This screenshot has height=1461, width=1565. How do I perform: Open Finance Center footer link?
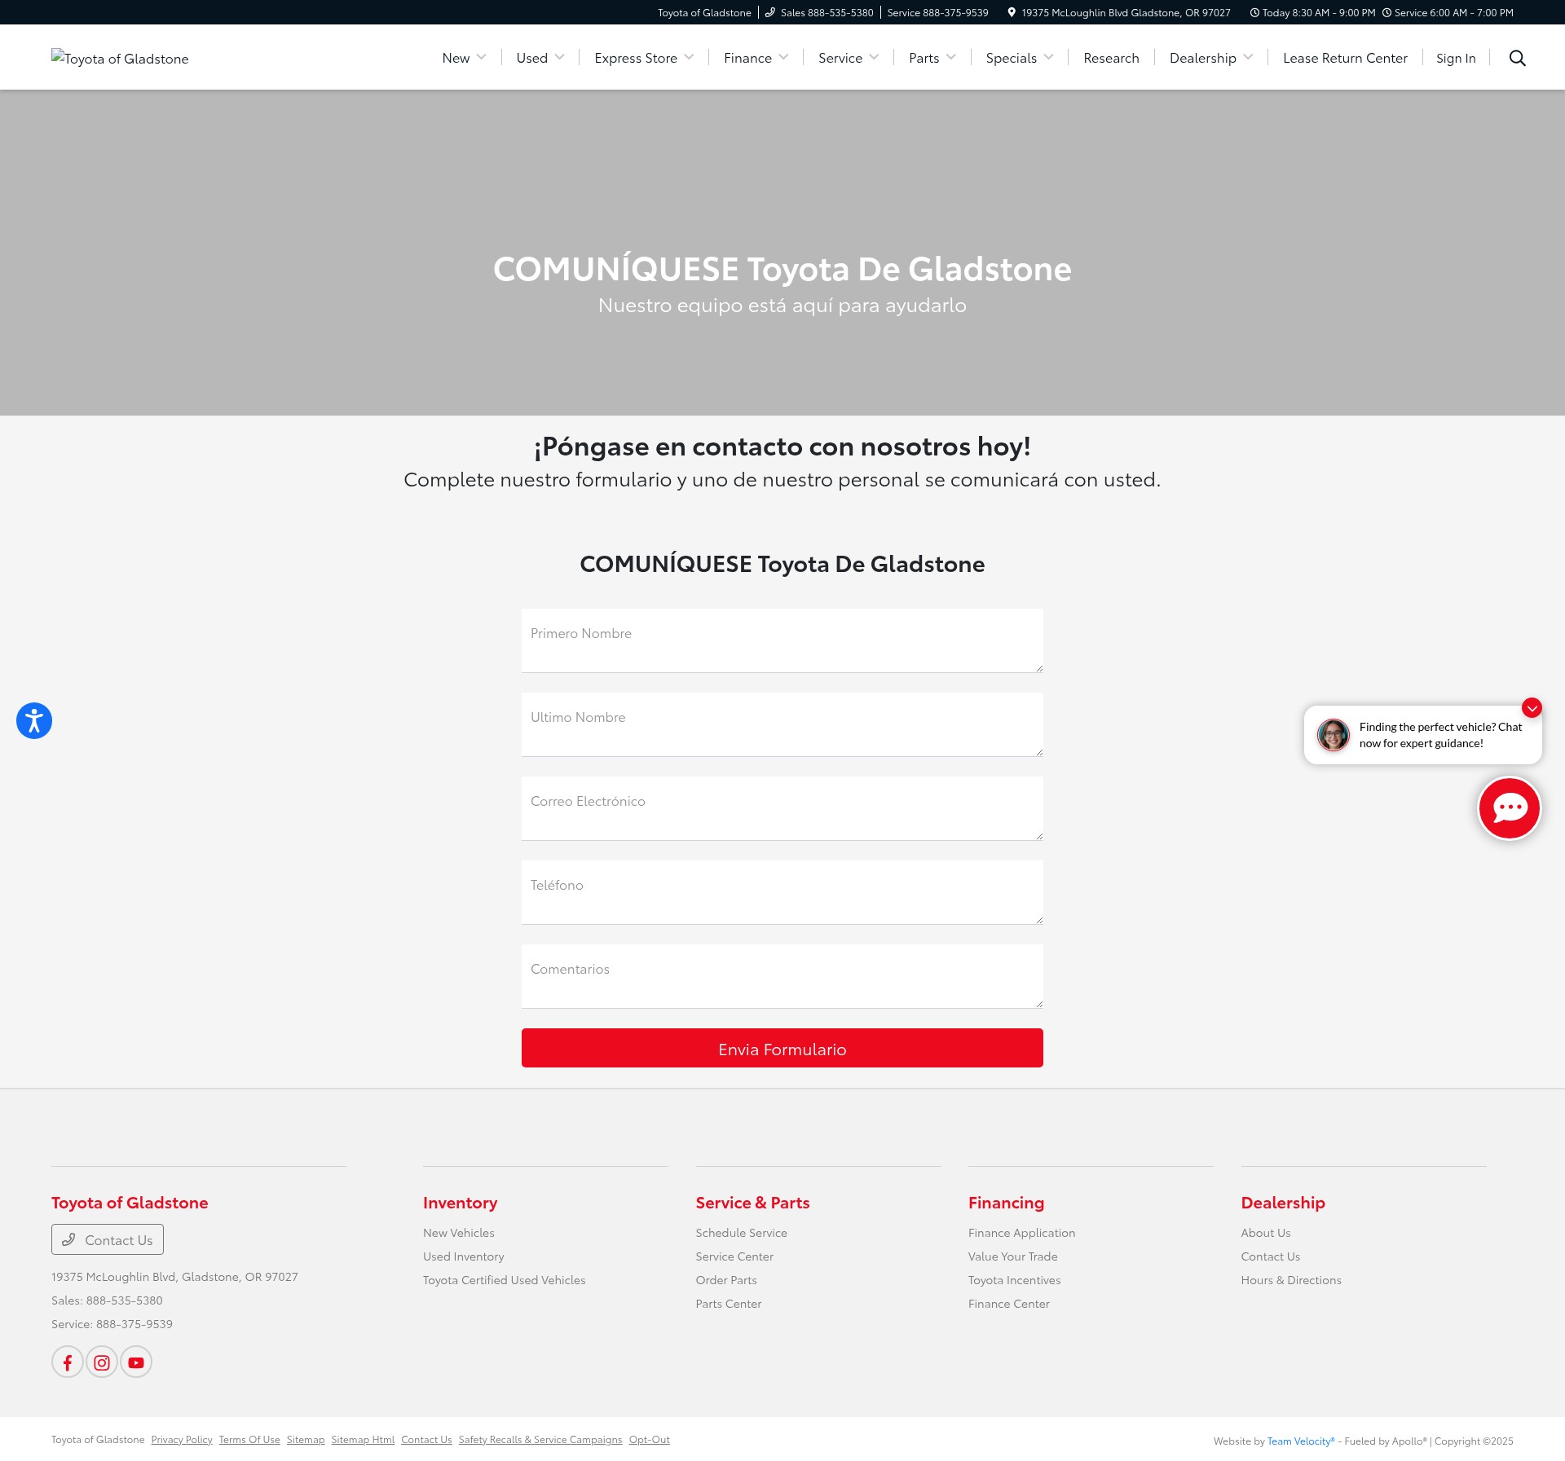pos(1009,1304)
